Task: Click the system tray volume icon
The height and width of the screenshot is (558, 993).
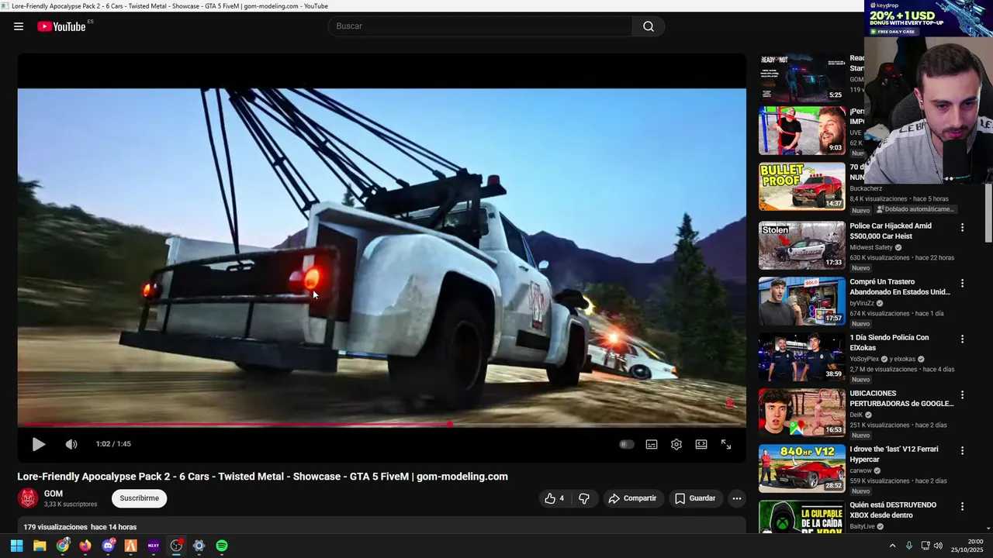Action: click(x=938, y=546)
